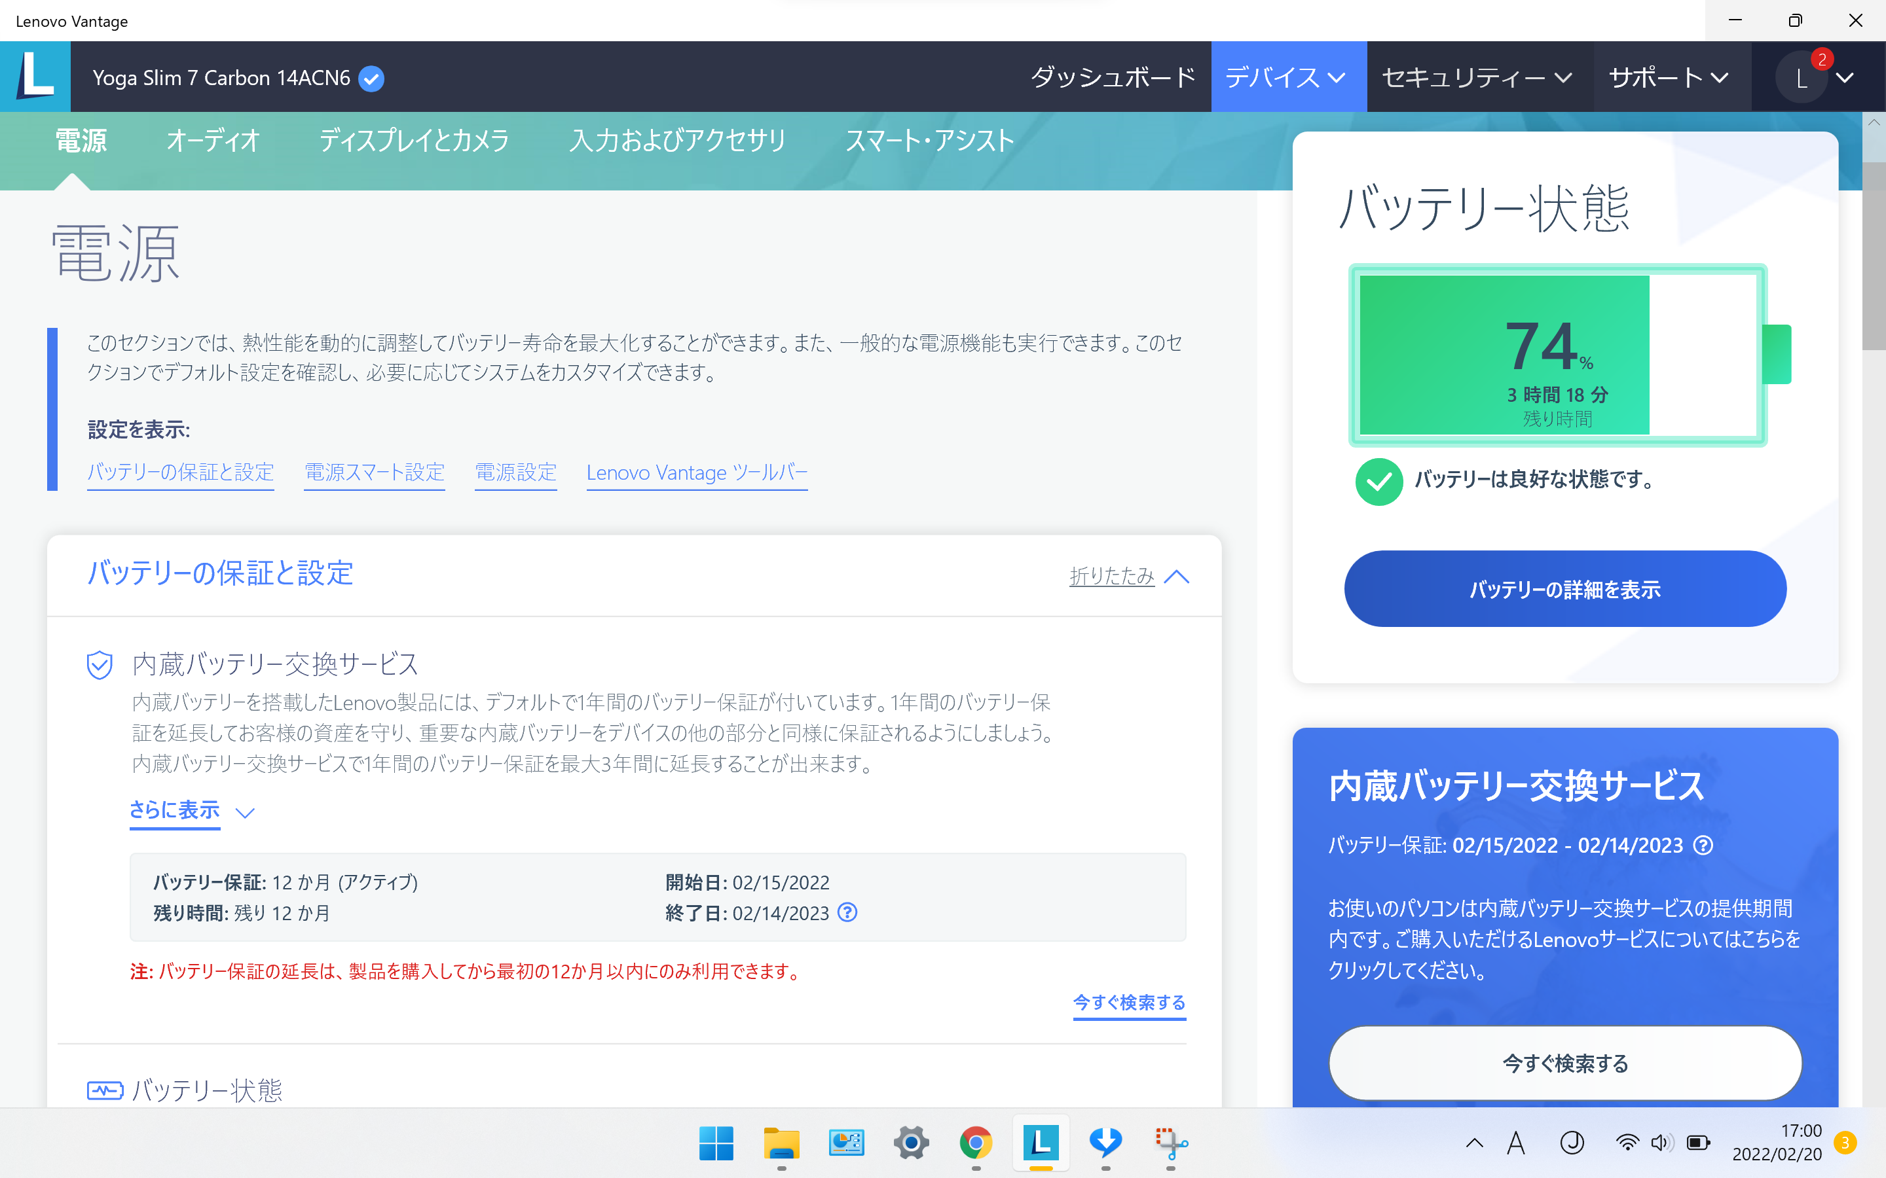Click the help icon beside バッテリー保証 dates in blue card

coord(1704,846)
